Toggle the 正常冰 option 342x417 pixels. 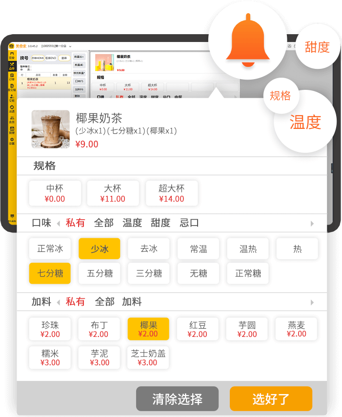pyautogui.click(x=50, y=249)
